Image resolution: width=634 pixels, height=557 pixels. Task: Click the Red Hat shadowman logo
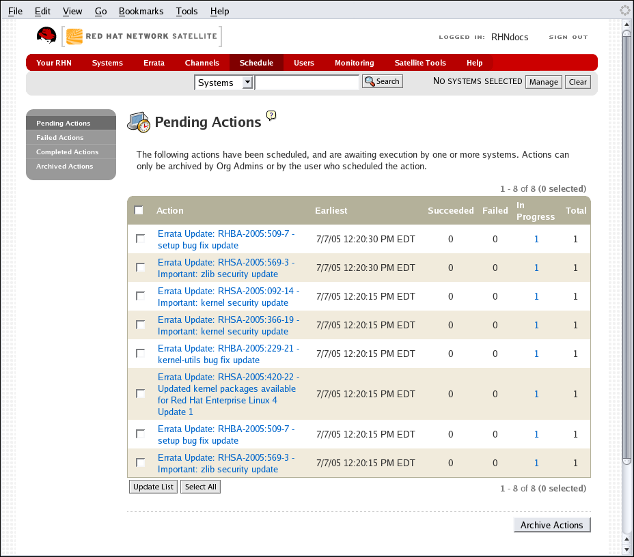(x=46, y=35)
